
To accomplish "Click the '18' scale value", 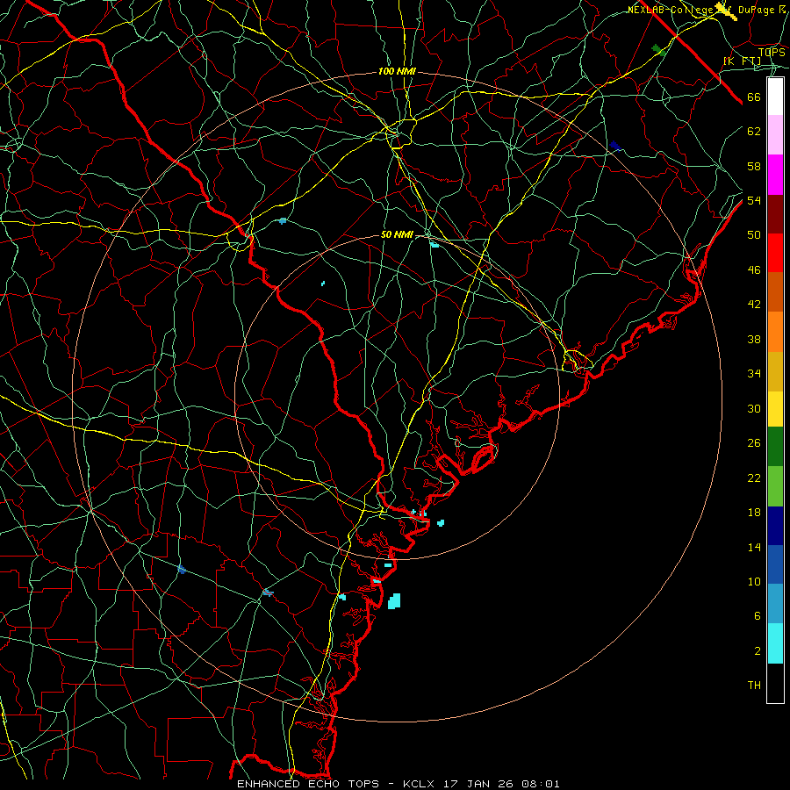I will click(x=754, y=513).
